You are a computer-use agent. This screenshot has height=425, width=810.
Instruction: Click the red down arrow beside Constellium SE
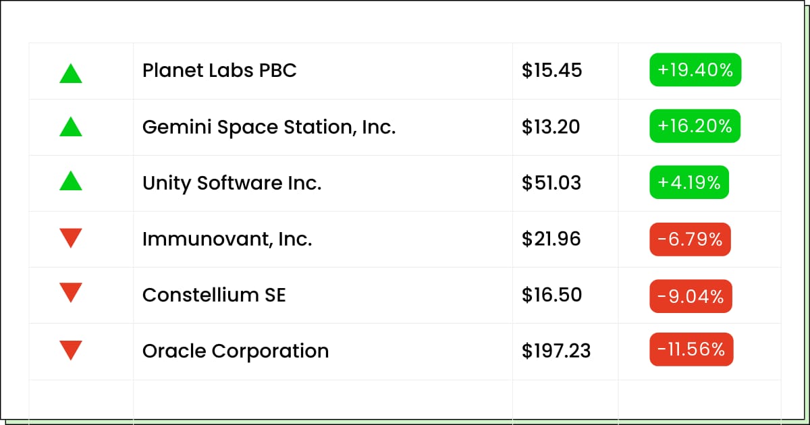71,293
